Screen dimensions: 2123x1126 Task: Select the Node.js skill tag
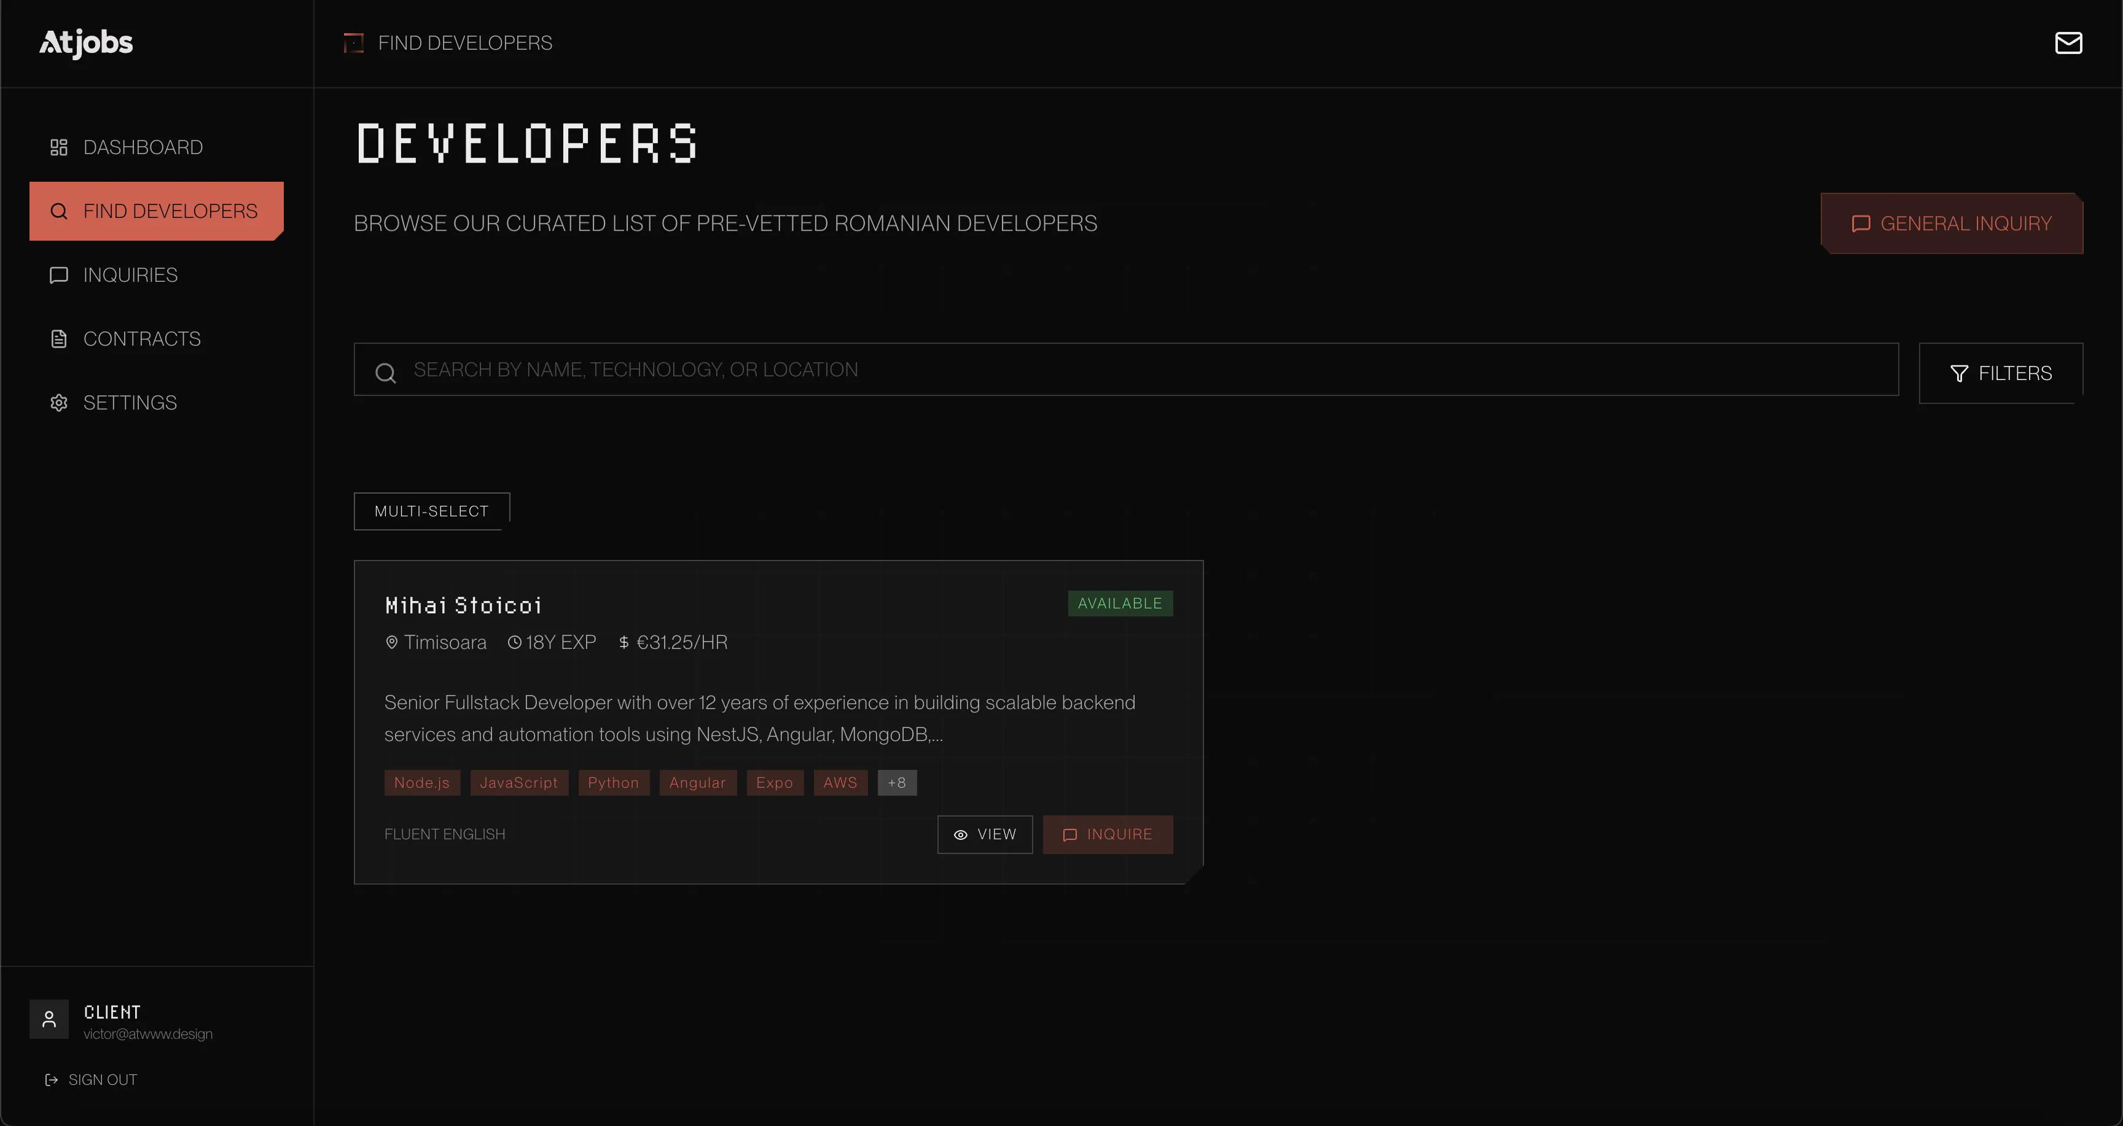point(421,783)
